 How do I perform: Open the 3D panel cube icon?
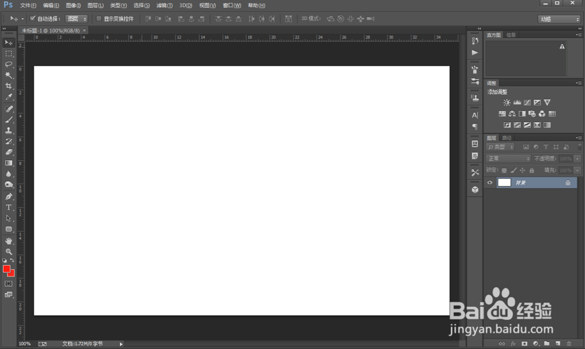point(474,189)
